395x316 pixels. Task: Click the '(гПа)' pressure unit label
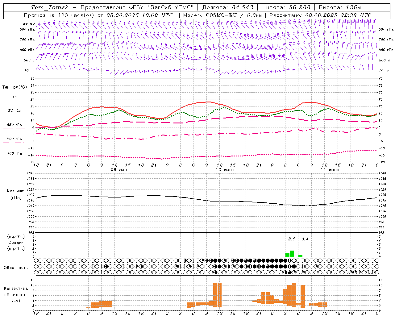16,197
